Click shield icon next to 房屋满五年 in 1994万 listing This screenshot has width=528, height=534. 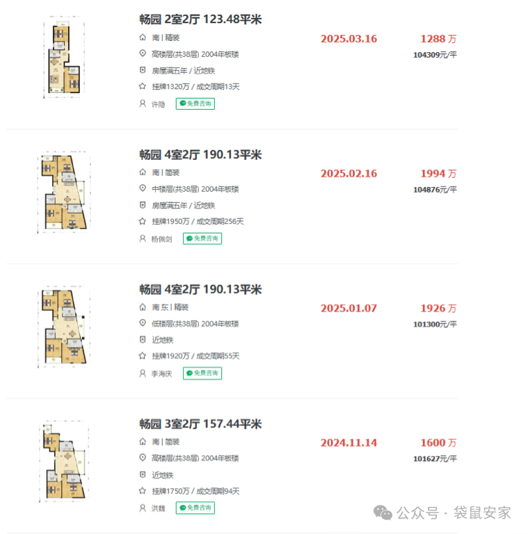coord(143,205)
